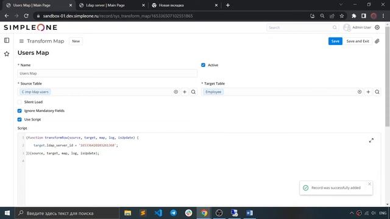This screenshot has width=390, height=219.
Task: Open the attachments paperclip icon
Action: pos(377,41)
